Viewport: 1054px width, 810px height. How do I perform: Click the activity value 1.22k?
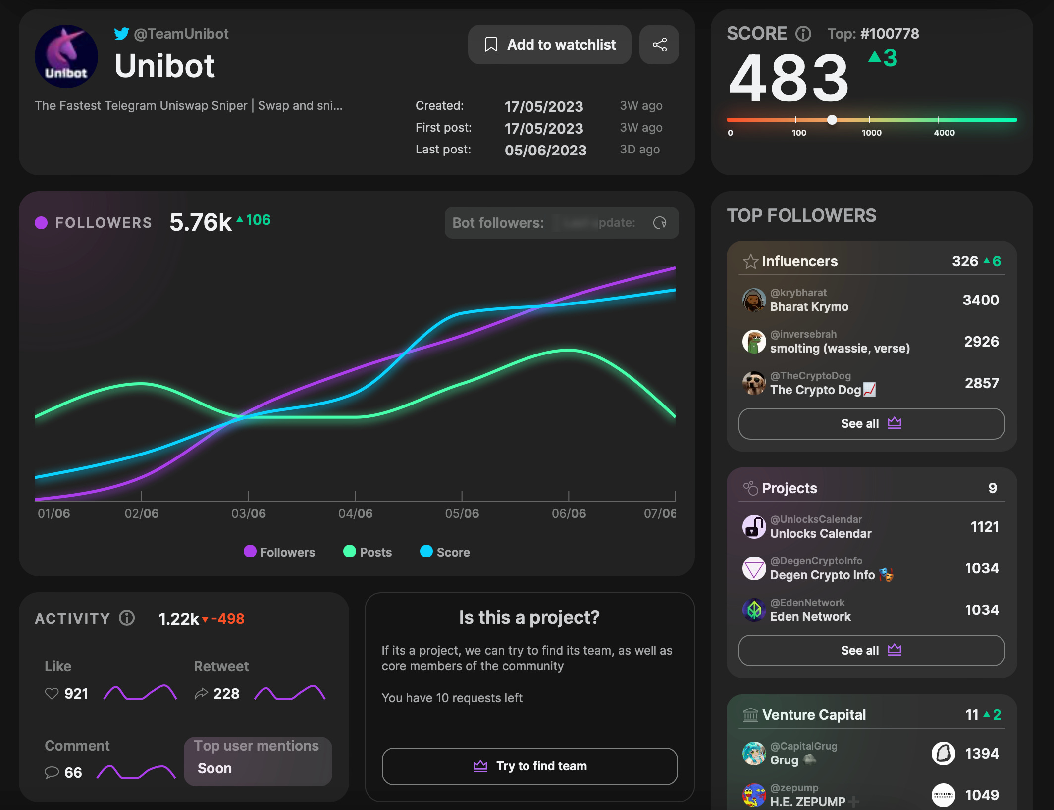(x=178, y=618)
